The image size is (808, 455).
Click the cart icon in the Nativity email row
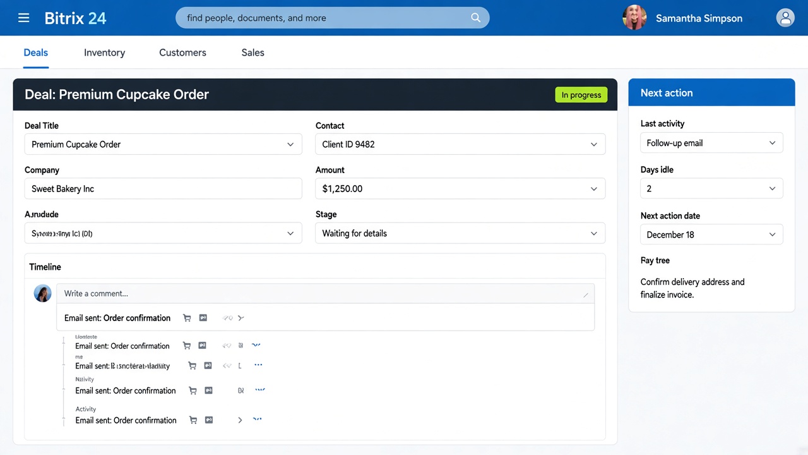[x=193, y=391]
